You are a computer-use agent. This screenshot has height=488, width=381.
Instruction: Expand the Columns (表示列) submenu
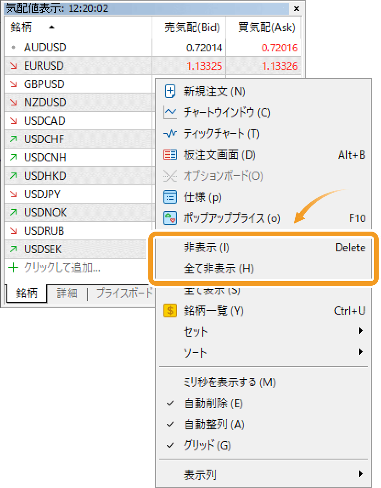click(263, 475)
